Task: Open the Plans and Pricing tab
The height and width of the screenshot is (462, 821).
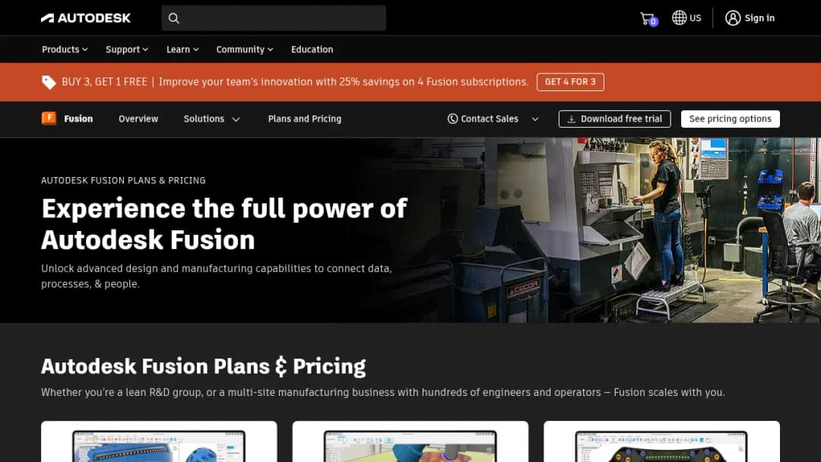Action: click(305, 119)
